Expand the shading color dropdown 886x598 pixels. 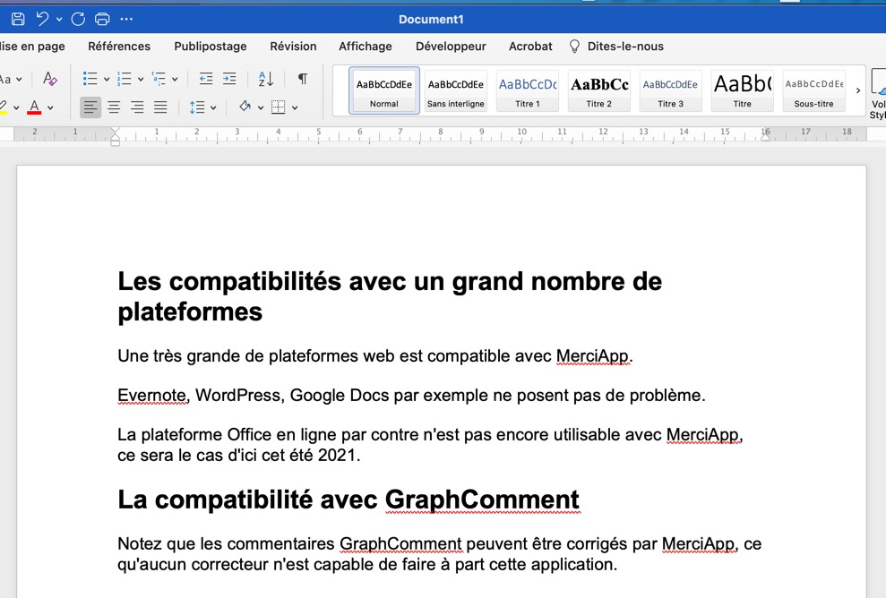pyautogui.click(x=261, y=107)
